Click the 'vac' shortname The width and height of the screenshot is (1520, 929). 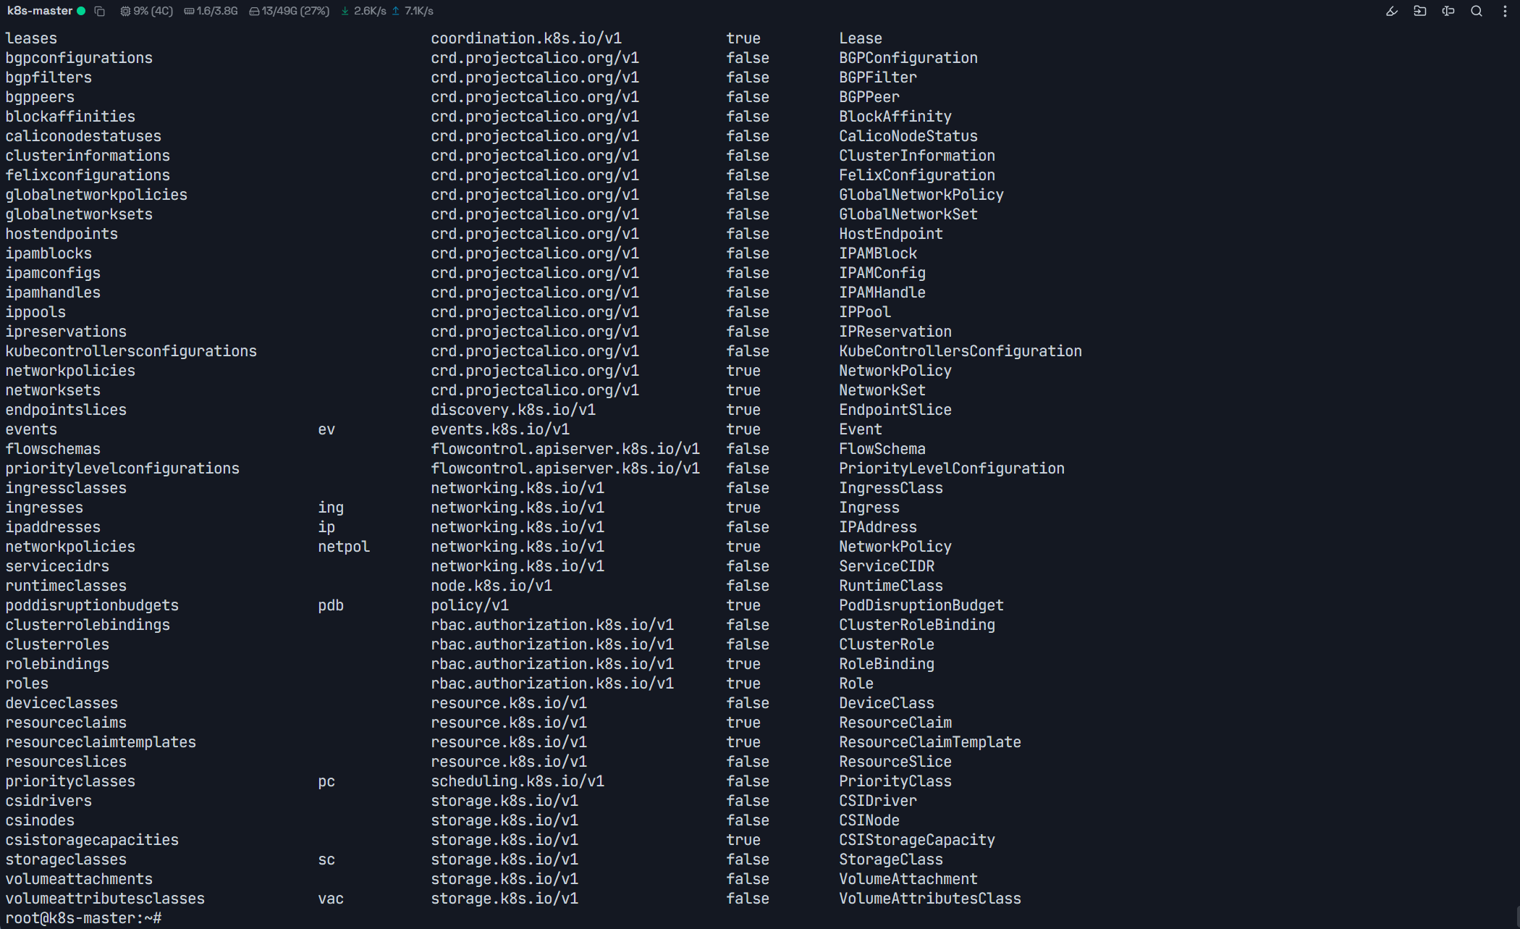331,899
